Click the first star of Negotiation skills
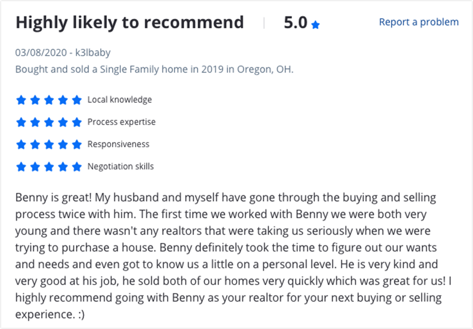This screenshot has height=329, width=473. coord(21,167)
